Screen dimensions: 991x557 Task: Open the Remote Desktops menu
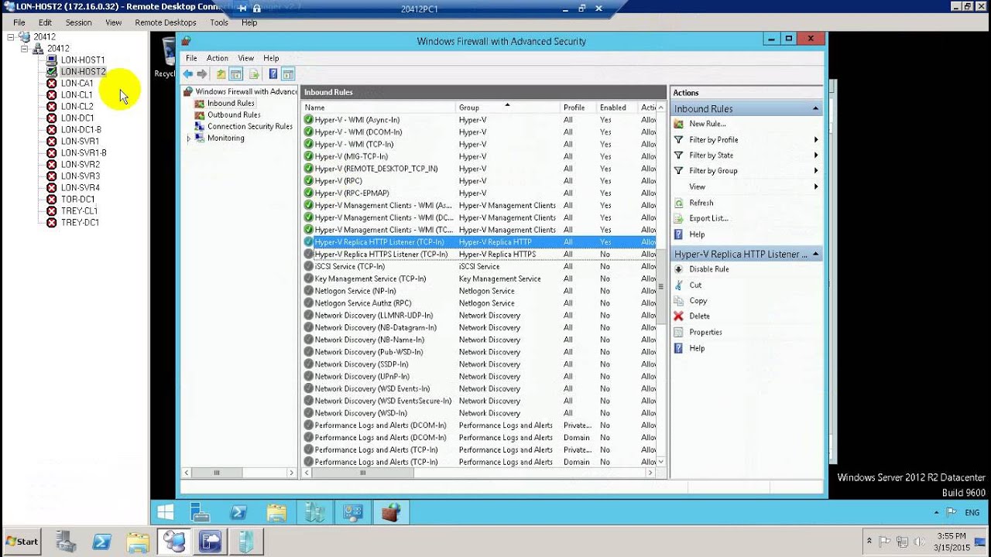(166, 22)
